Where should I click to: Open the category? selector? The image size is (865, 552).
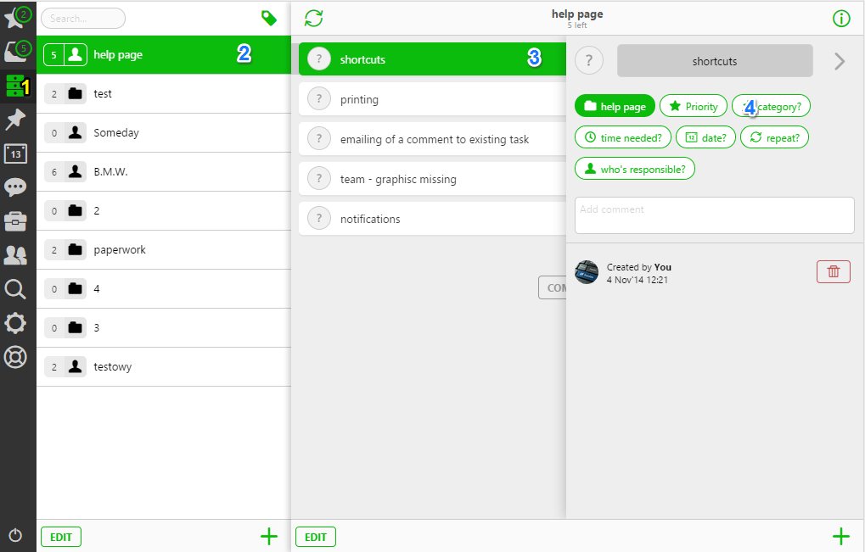[x=772, y=106]
